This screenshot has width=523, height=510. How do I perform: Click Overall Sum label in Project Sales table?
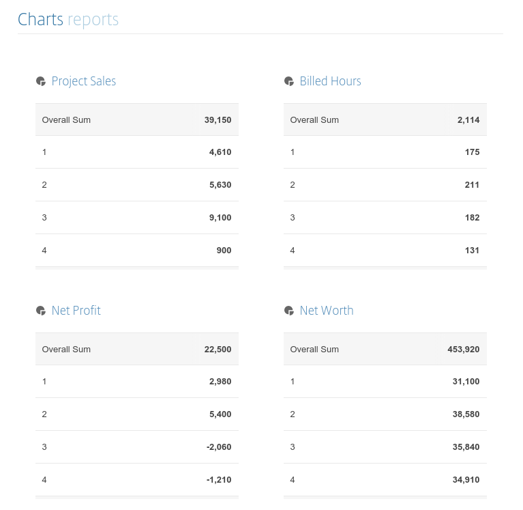coord(66,120)
